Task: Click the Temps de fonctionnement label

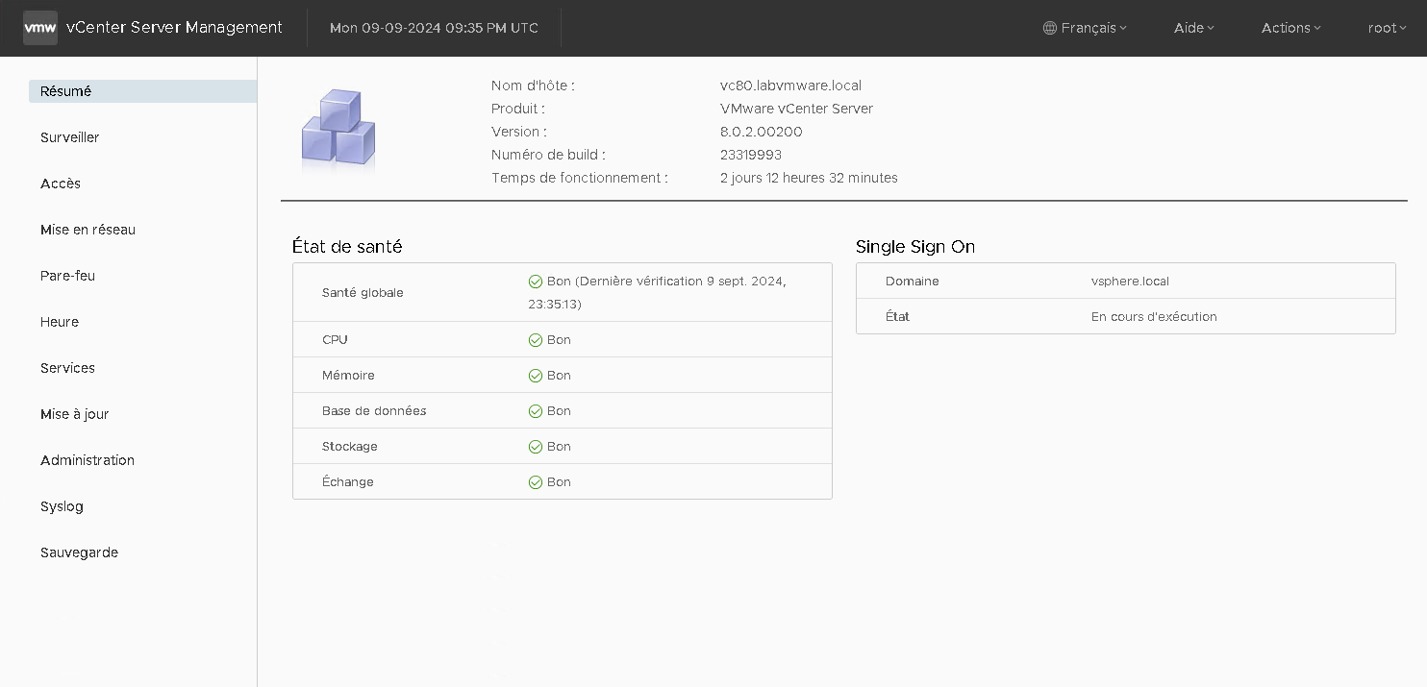Action: 579,178
